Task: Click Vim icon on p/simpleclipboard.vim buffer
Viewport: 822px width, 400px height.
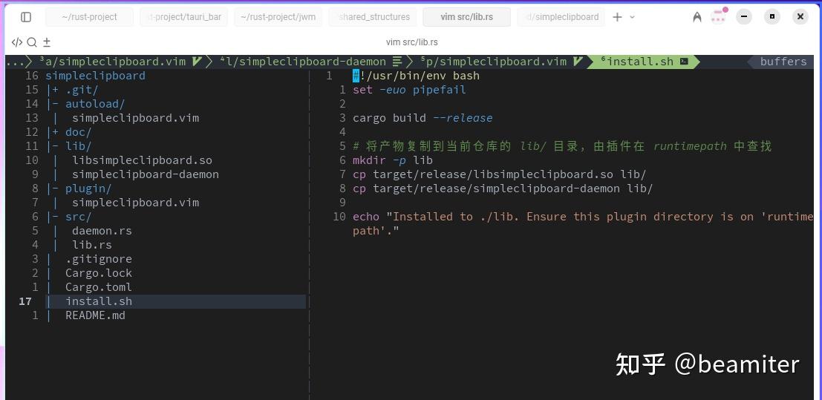Action: (x=578, y=62)
